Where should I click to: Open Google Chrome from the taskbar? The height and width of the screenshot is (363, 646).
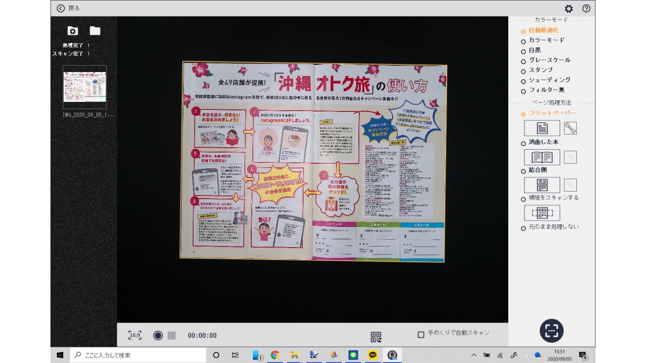[x=275, y=355]
